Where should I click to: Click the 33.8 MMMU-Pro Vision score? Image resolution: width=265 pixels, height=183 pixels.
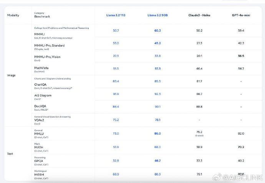point(157,56)
